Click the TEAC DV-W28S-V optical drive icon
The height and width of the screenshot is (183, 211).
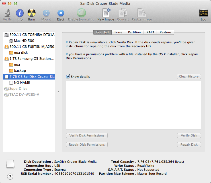click(x=7, y=95)
